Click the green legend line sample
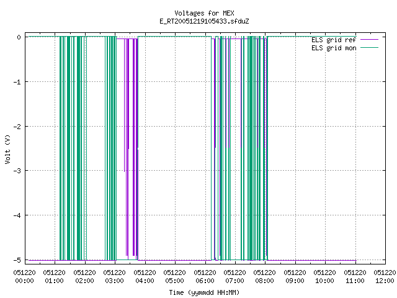 (369, 48)
